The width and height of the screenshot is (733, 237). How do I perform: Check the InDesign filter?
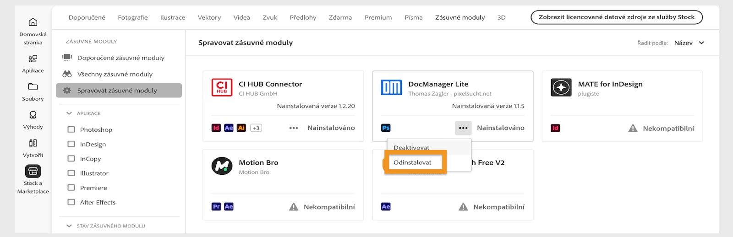tap(71, 144)
